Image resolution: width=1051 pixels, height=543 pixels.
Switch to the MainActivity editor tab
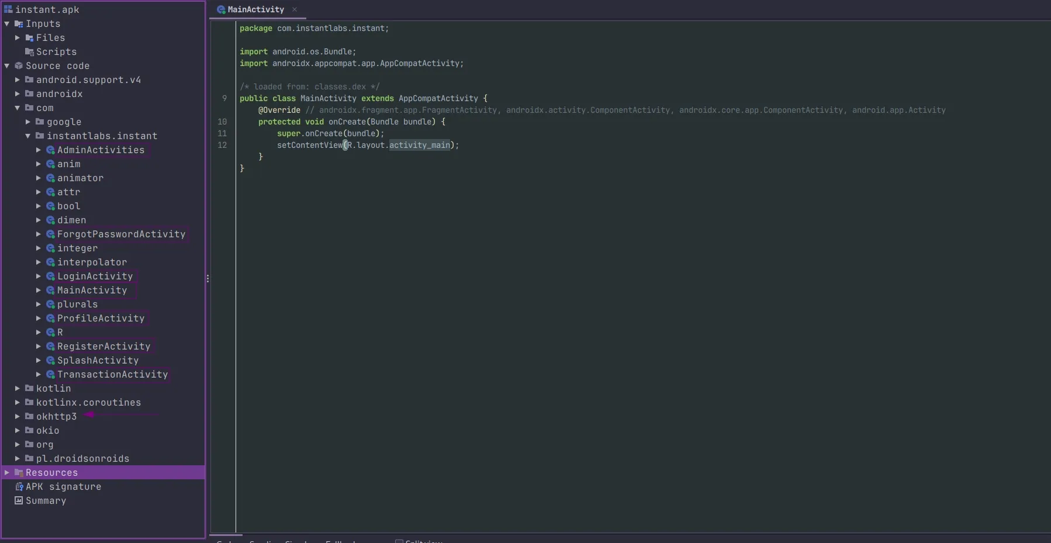click(256, 10)
